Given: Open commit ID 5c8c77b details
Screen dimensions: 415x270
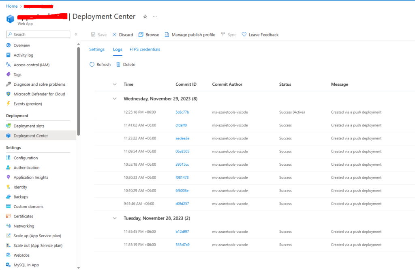Looking at the screenshot, I should coord(182,112).
